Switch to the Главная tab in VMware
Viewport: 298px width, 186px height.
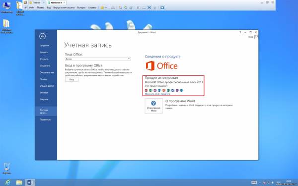click(37, 2)
